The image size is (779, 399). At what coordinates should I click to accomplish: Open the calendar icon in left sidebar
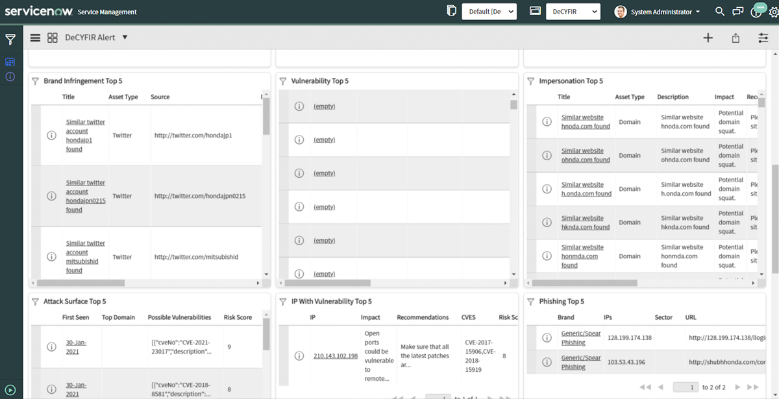(10, 62)
